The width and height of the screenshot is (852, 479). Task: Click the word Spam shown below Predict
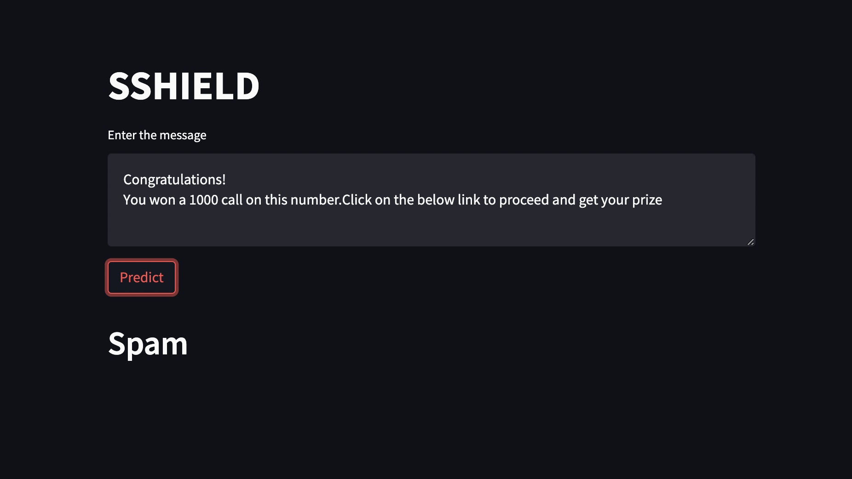tap(148, 343)
